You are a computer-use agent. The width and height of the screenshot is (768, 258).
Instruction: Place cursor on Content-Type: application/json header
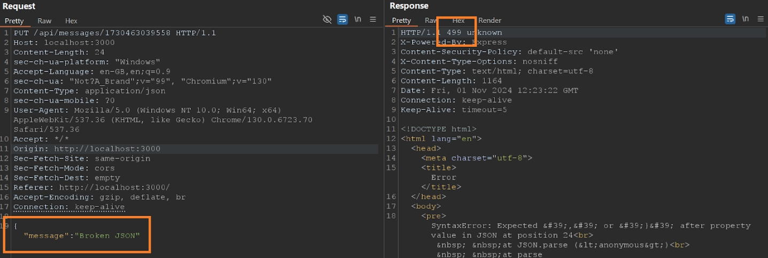89,91
